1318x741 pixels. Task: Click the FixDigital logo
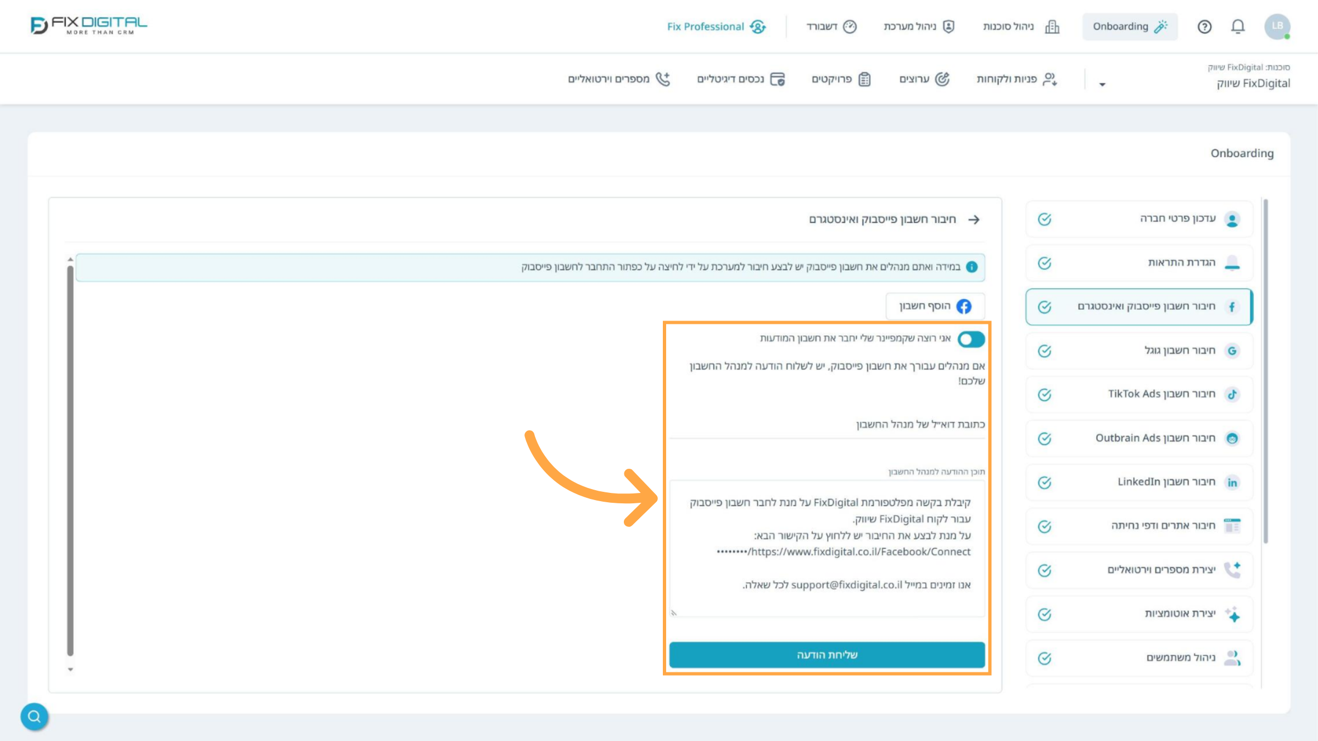pyautogui.click(x=89, y=25)
